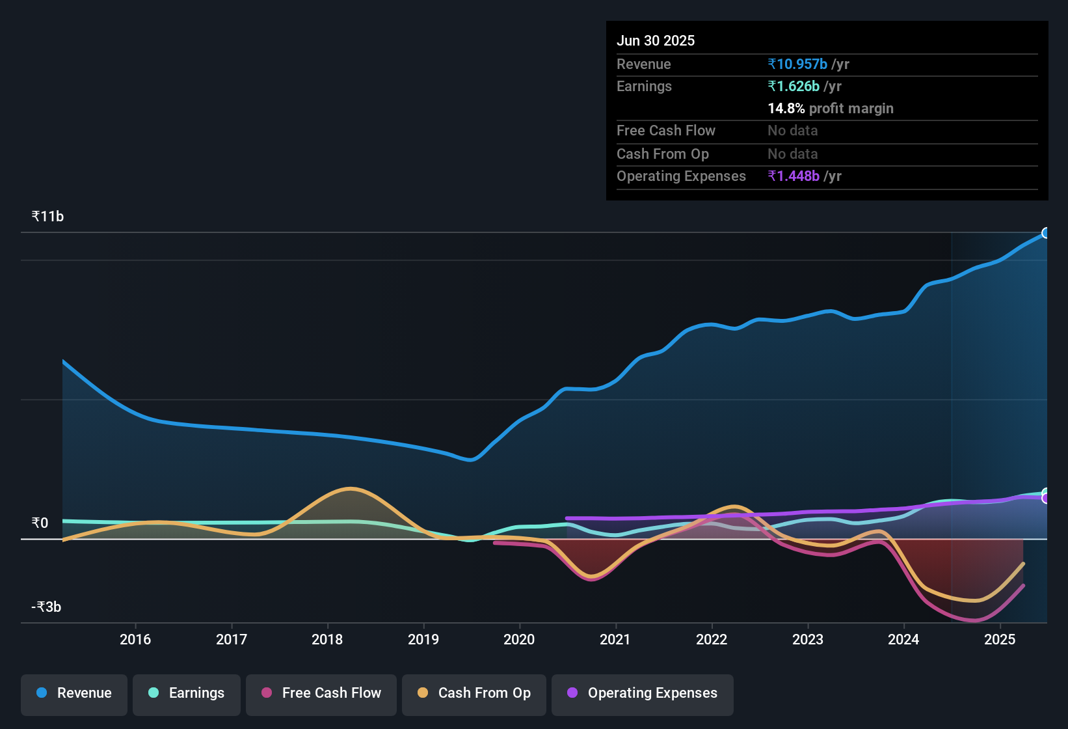Click the purple Operating Expenses legend dot
The image size is (1068, 729).
click(573, 693)
